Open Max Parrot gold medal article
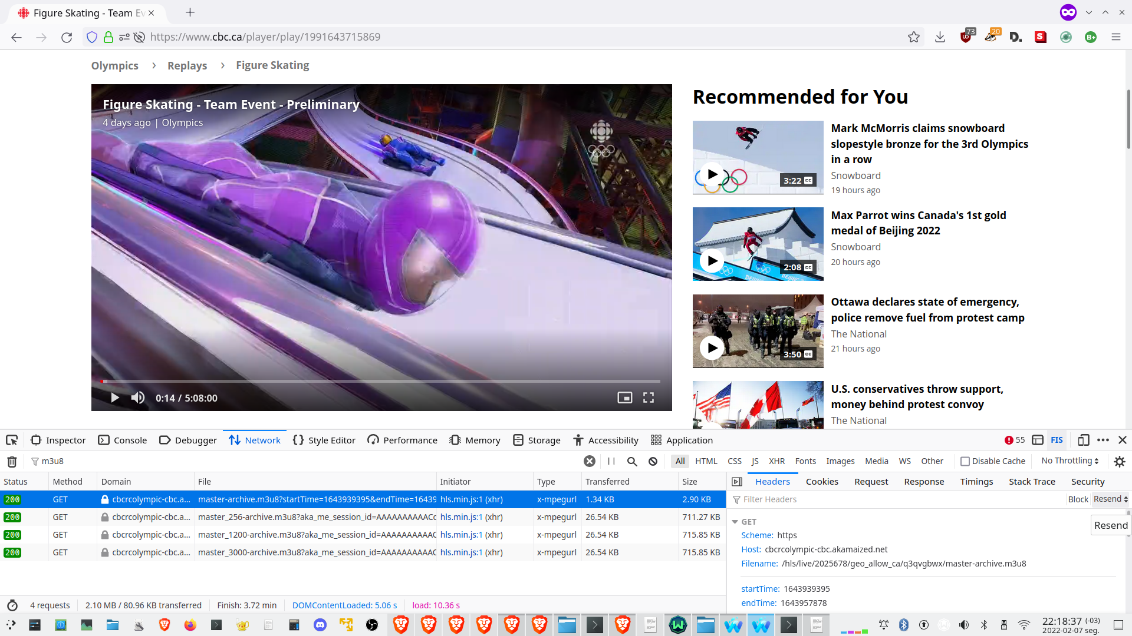This screenshot has height=636, width=1132. point(918,223)
